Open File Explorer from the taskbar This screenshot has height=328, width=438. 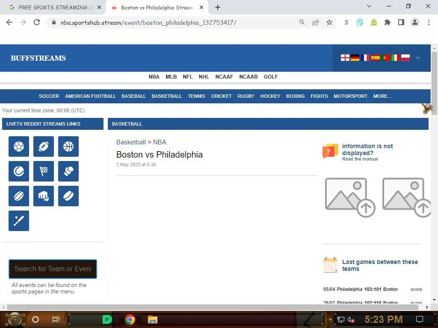coord(153,319)
